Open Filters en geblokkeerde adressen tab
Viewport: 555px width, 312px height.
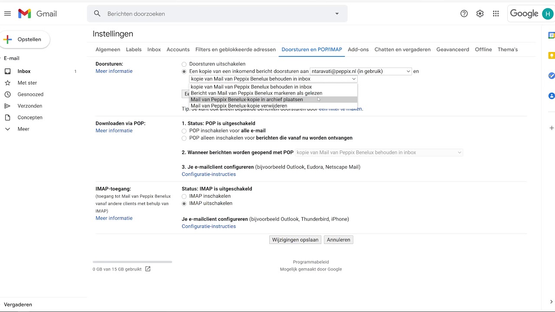pos(235,49)
